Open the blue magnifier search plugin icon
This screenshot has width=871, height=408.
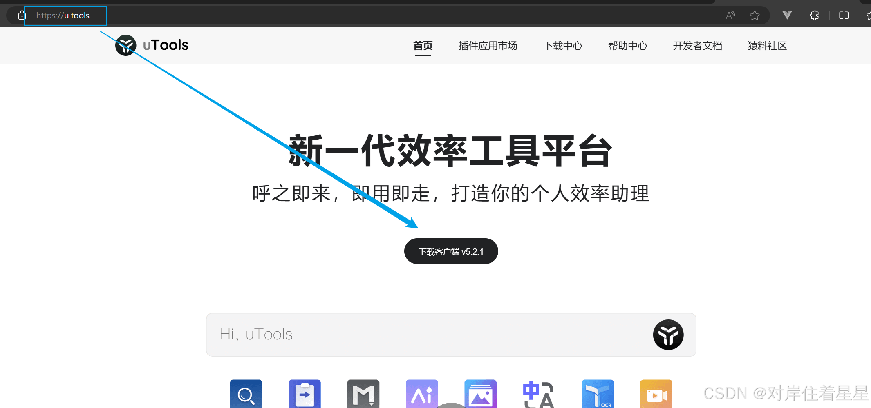click(246, 394)
